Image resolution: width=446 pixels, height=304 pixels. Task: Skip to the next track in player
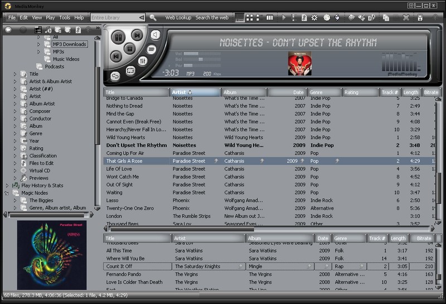click(136, 36)
